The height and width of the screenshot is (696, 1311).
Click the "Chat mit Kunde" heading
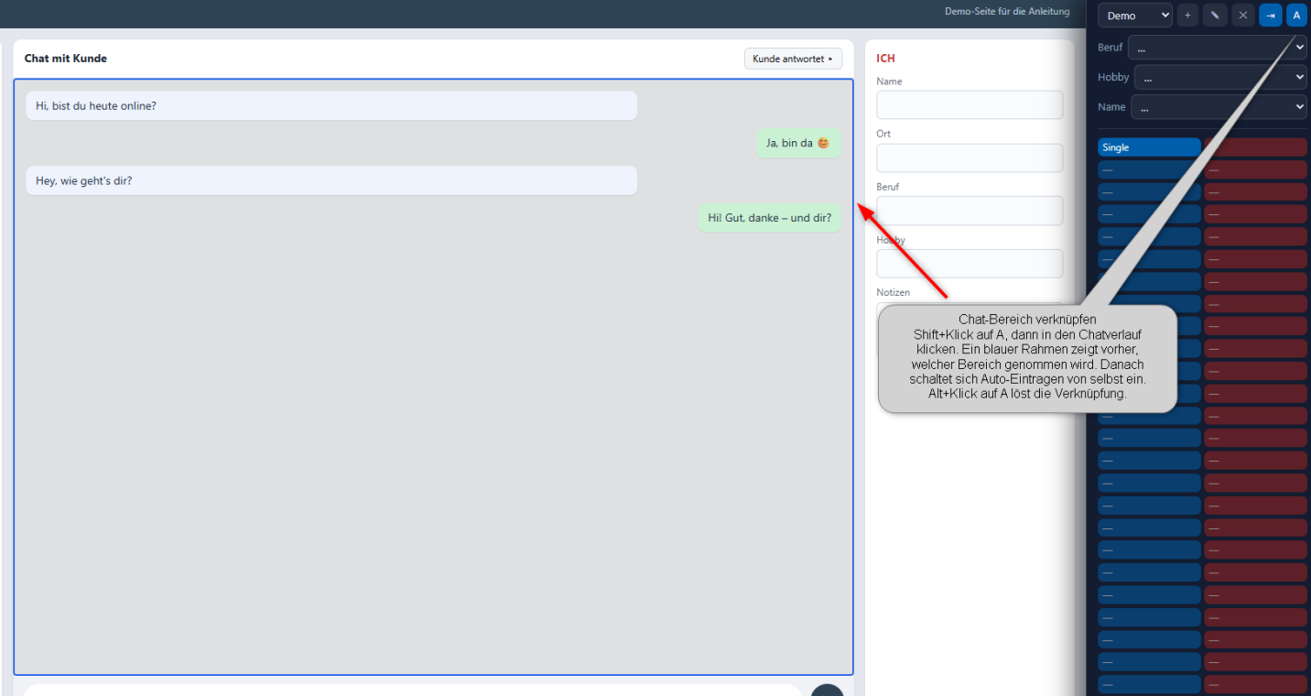point(66,59)
